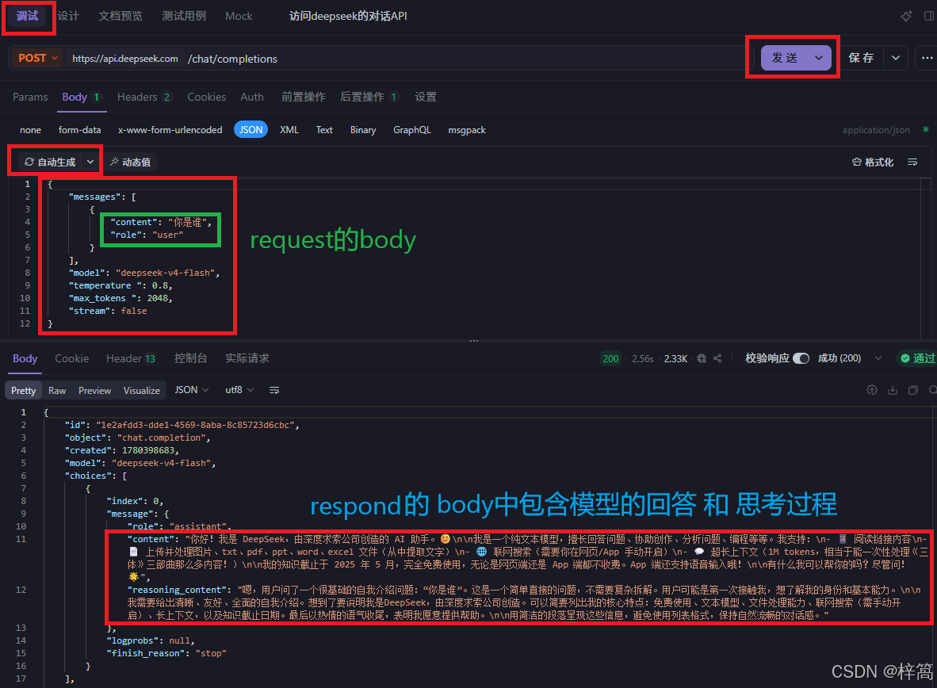Click the 自动生成 auto-generate button

[50, 162]
